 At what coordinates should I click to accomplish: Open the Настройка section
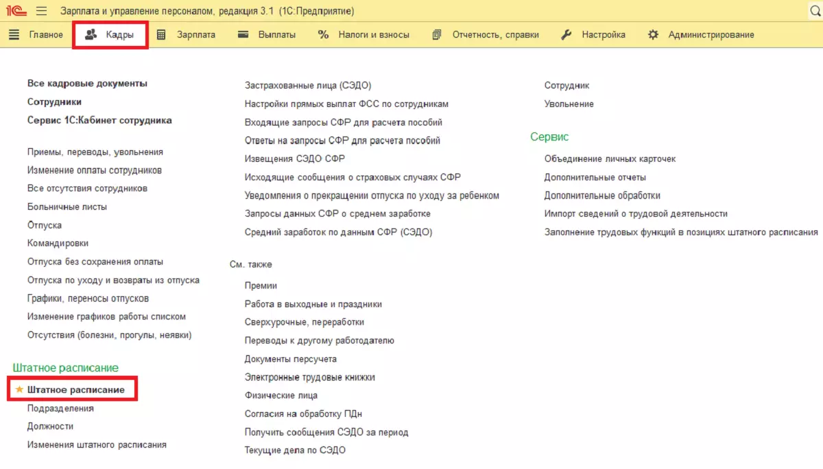[604, 34]
